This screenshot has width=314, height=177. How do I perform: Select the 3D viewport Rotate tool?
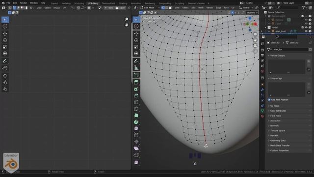[136, 40]
